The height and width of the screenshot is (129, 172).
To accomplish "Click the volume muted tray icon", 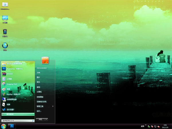I will click(x=158, y=126).
